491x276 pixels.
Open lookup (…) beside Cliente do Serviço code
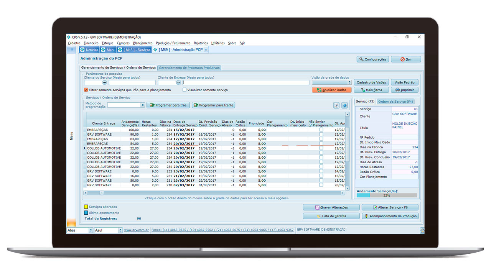click(x=104, y=82)
